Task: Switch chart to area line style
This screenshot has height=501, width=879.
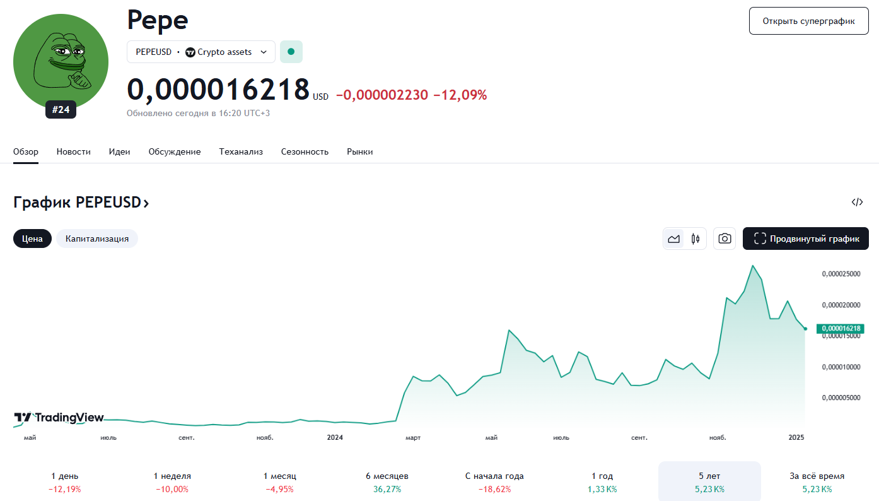Action: click(674, 239)
